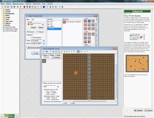Click New sprite button in Object Properties
This screenshot has width=154, height=118.
[x=33, y=27]
